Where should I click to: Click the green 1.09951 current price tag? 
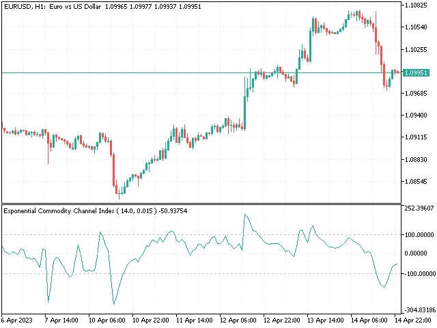click(x=416, y=72)
